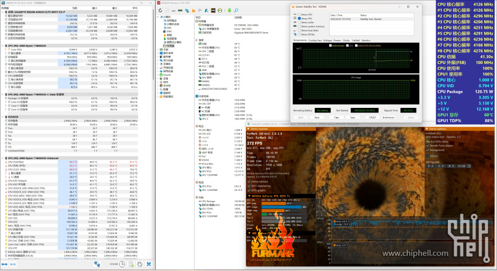Click the user silhouette icon in AIDA64 toolbar
Image resolution: width=497 pixels, height=271 pixels.
(206, 11)
